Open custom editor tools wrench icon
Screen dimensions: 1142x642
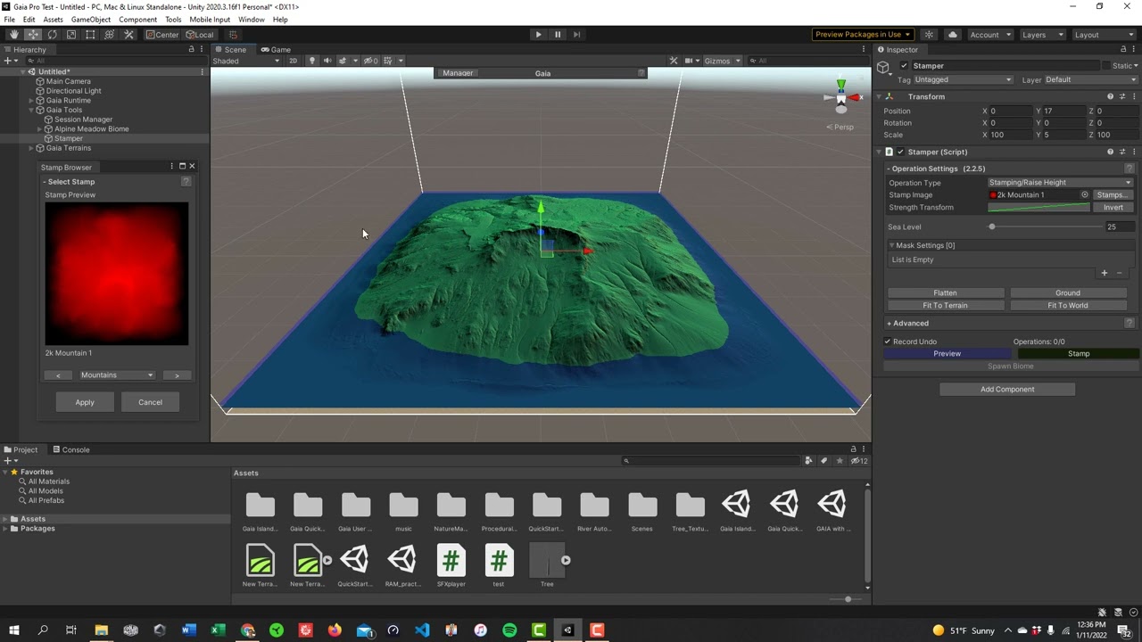click(x=128, y=35)
